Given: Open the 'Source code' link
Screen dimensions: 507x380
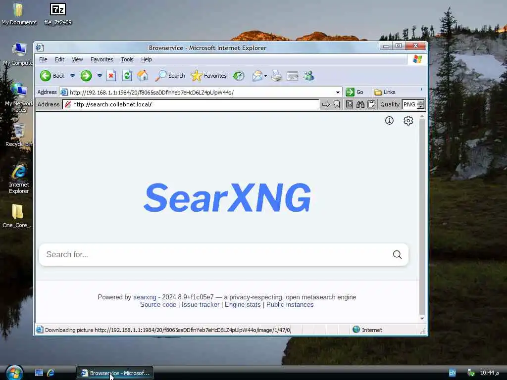Looking at the screenshot, I should [158, 305].
